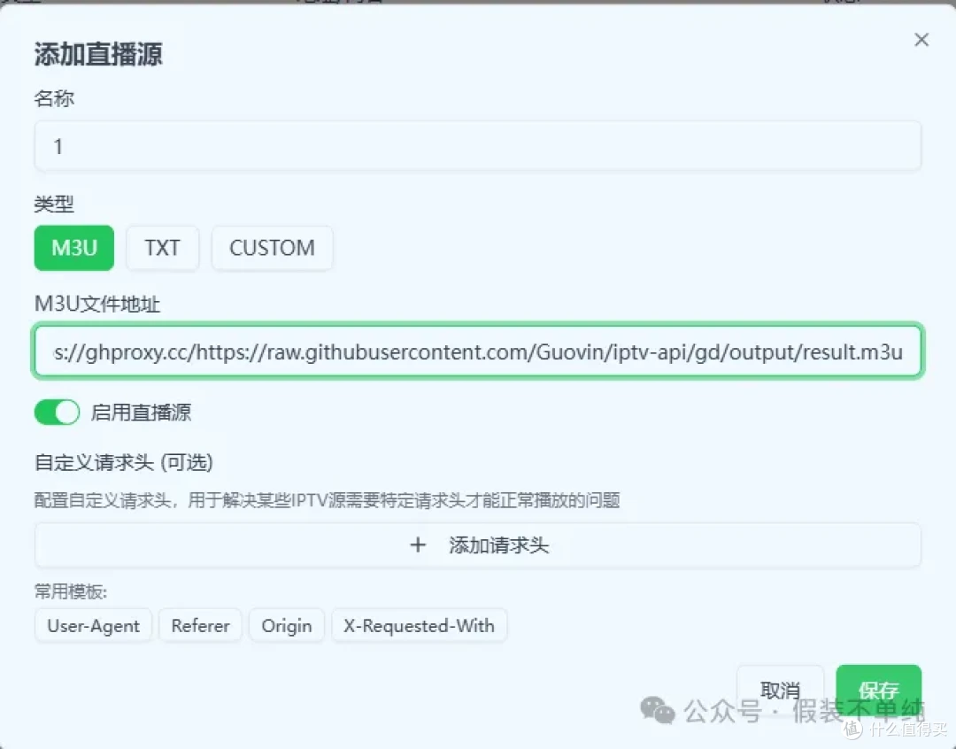Click the 取消 cancel button

click(x=780, y=691)
